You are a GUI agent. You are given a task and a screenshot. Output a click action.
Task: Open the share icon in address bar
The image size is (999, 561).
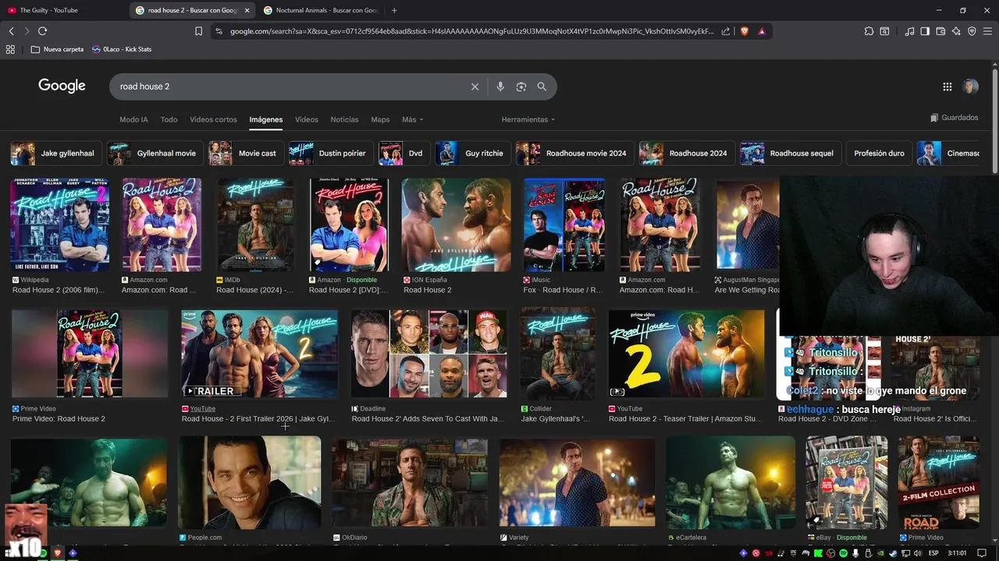726,31
